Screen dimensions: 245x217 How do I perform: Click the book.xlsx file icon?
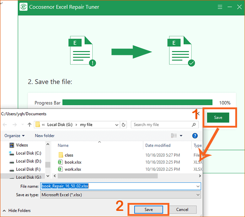pyautogui.click(x=60, y=162)
